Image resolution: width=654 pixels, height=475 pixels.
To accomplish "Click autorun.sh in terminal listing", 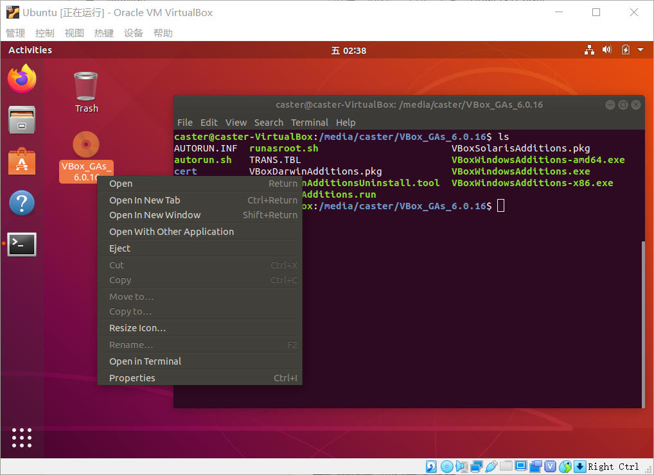I will [203, 160].
